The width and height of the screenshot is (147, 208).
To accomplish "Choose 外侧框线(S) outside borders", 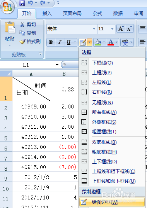I will pyautogui.click(x=112, y=122).
